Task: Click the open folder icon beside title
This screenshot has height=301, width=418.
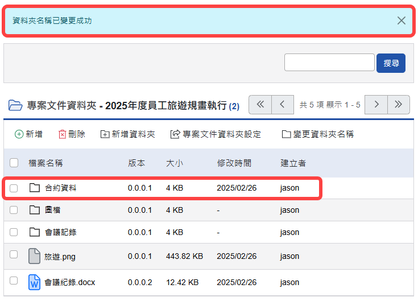Action: point(15,106)
